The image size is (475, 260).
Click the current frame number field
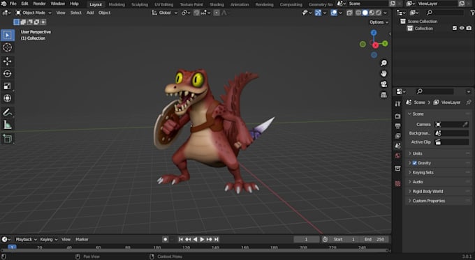click(306, 239)
